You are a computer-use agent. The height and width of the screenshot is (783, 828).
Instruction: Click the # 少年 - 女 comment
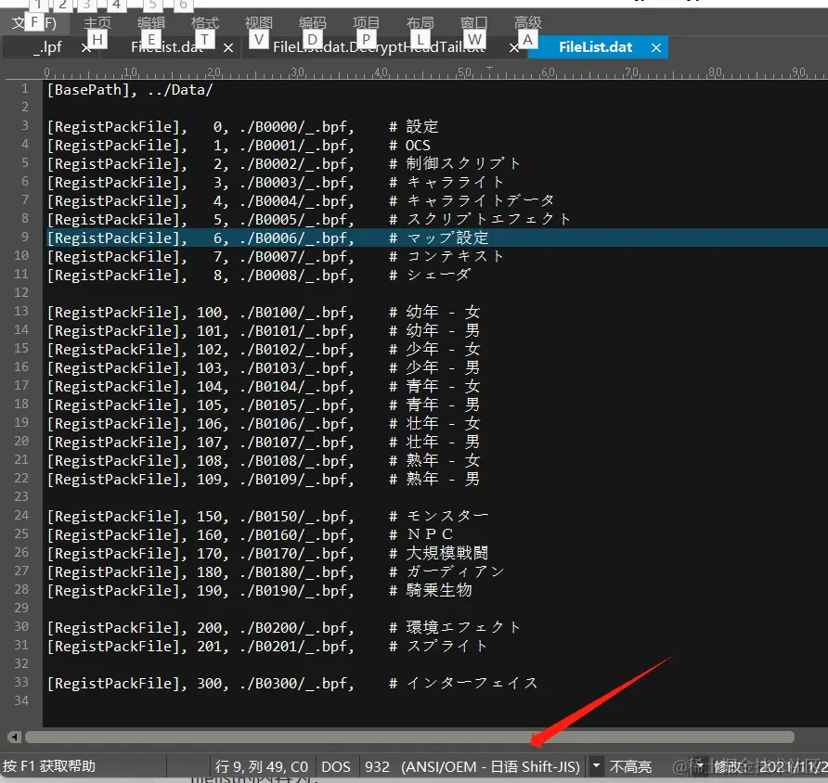pos(434,350)
